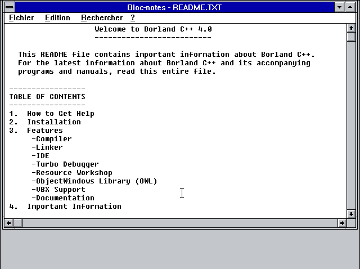Viewport: 360px width, 269px height.
Task: Place cursor on the TABLE OF CONTENTS line
Action: click(x=47, y=97)
